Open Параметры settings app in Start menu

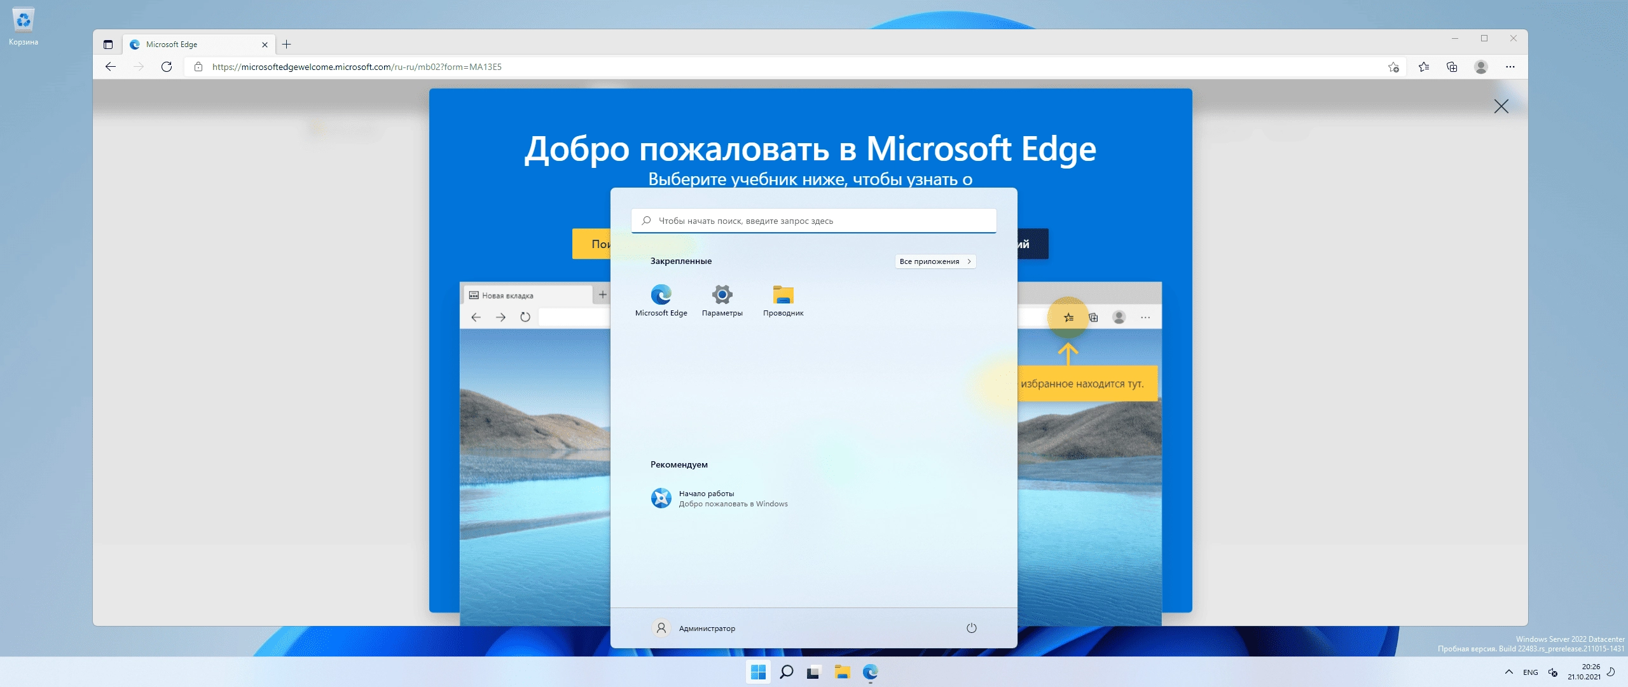pyautogui.click(x=722, y=300)
